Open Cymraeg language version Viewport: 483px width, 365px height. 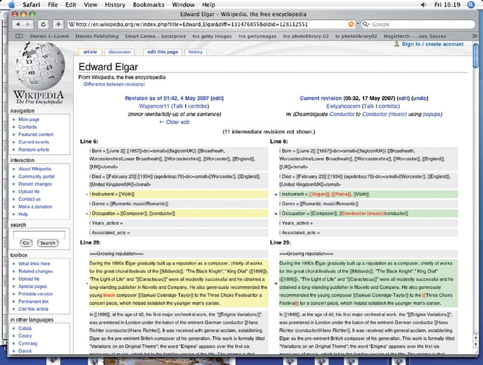click(x=28, y=344)
